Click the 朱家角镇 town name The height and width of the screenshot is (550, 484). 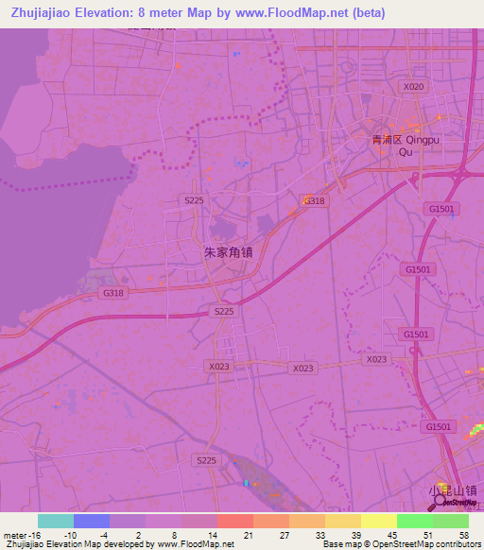pos(229,252)
